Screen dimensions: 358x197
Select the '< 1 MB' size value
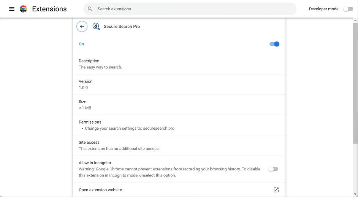(85, 108)
